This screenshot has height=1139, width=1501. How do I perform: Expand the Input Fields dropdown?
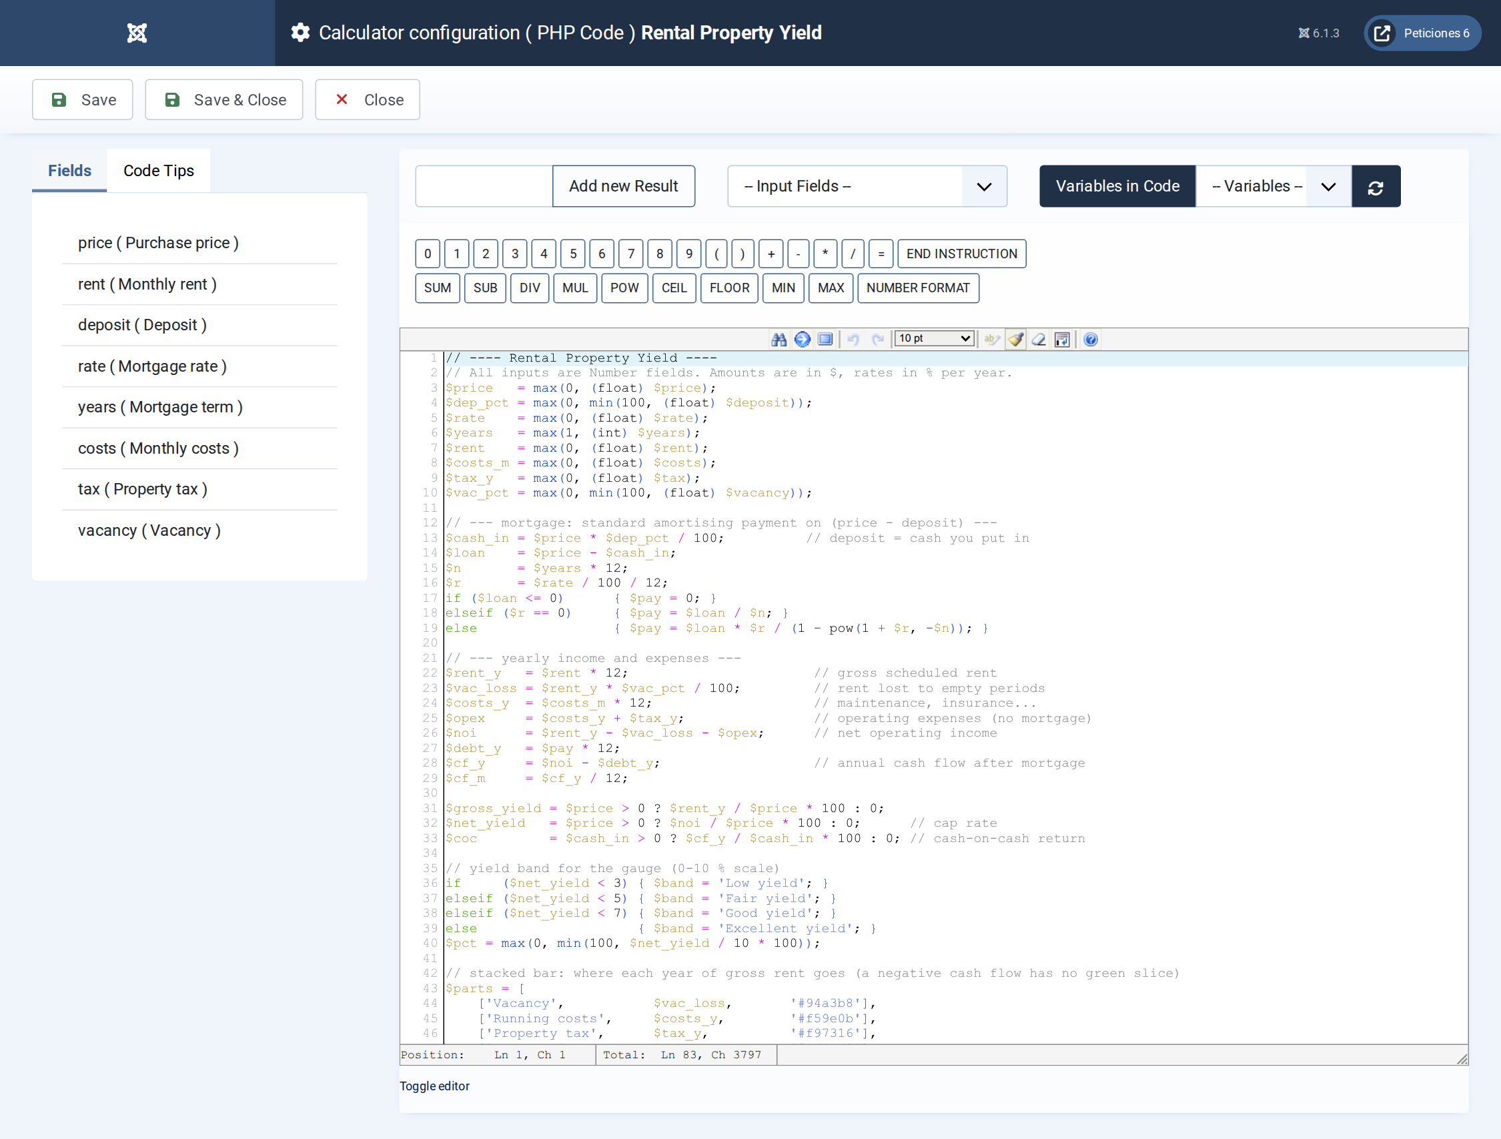click(x=867, y=186)
